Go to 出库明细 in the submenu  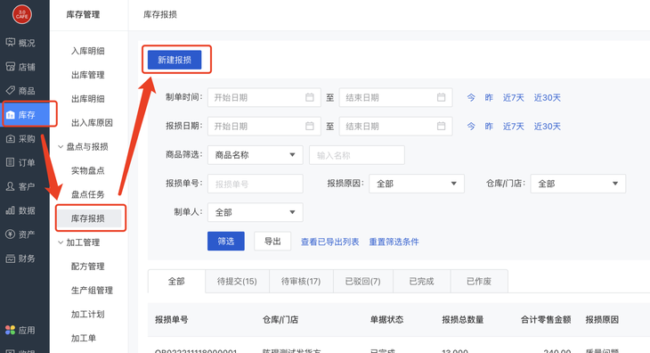tap(88, 99)
